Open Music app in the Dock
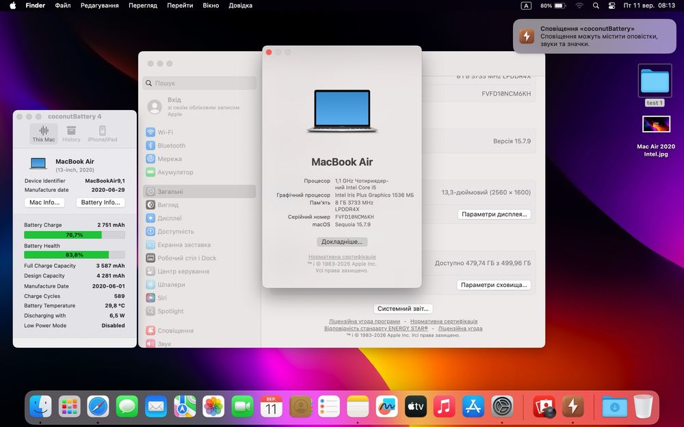This screenshot has width=684, height=427. (x=444, y=407)
